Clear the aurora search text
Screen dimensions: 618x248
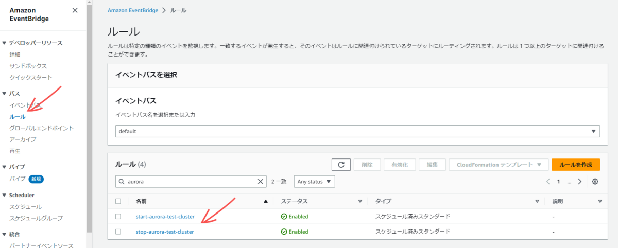(261, 182)
